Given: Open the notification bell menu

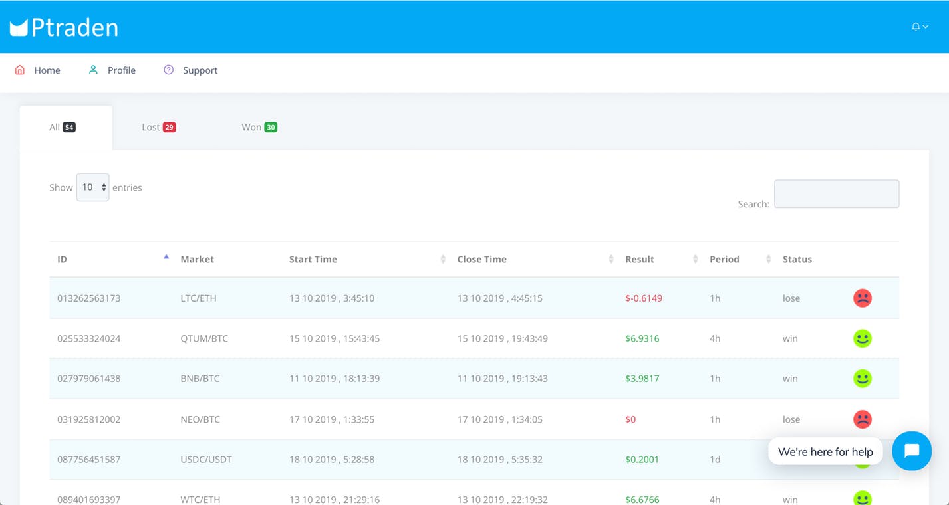Looking at the screenshot, I should click(919, 27).
